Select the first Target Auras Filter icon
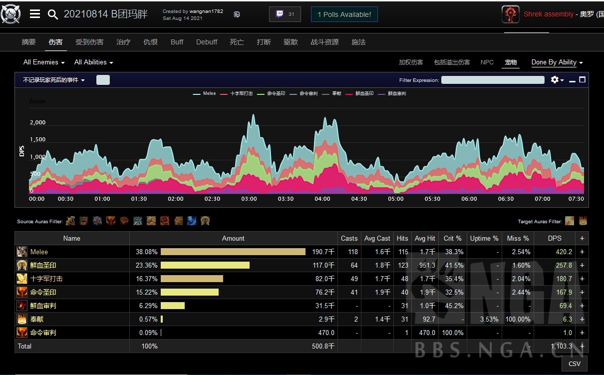Screen dimensions: 604x375 click(570, 221)
